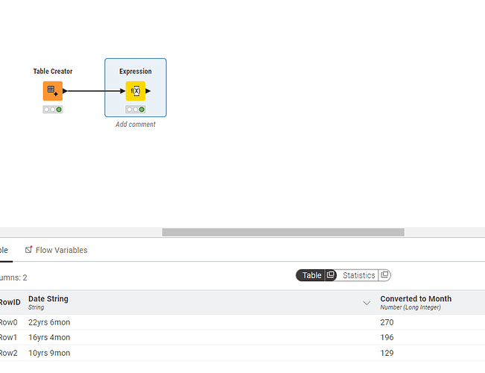Screen dimensions: 485x373
Task: Open the Date String column header dropdown
Action: 367,303
